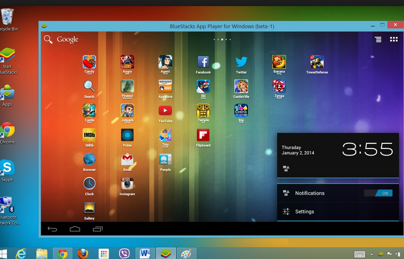Open the Android Browser app
404x259 pixels.
click(89, 159)
